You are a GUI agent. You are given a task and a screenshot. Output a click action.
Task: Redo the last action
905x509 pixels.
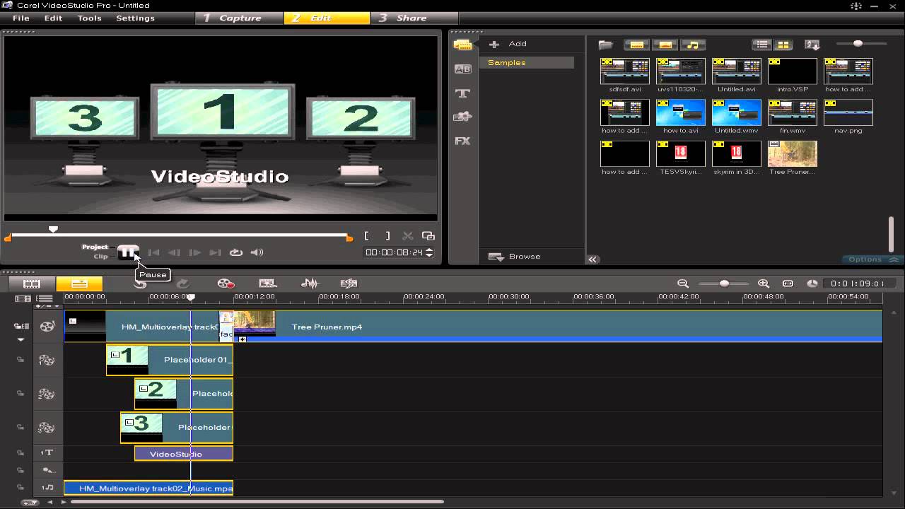(182, 283)
